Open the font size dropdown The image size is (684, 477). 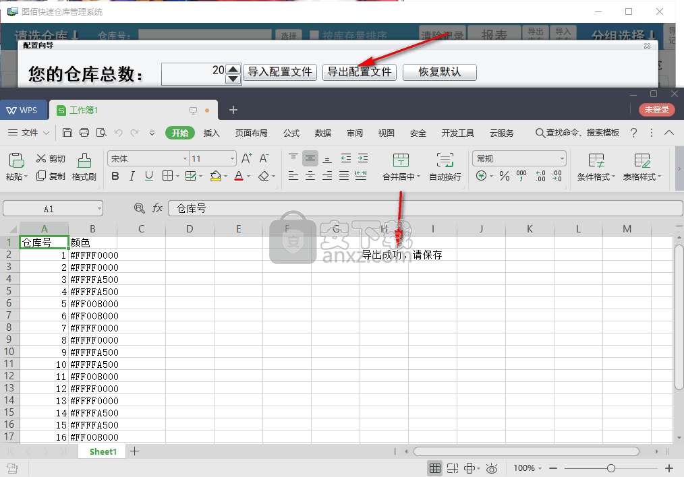click(233, 159)
